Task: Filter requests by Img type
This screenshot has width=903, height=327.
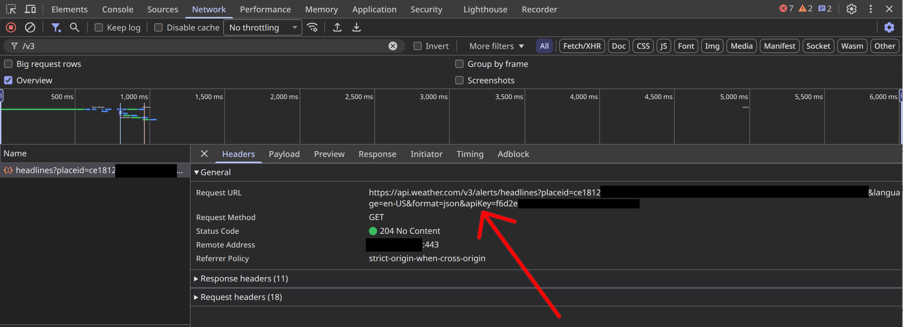Action: (x=712, y=46)
